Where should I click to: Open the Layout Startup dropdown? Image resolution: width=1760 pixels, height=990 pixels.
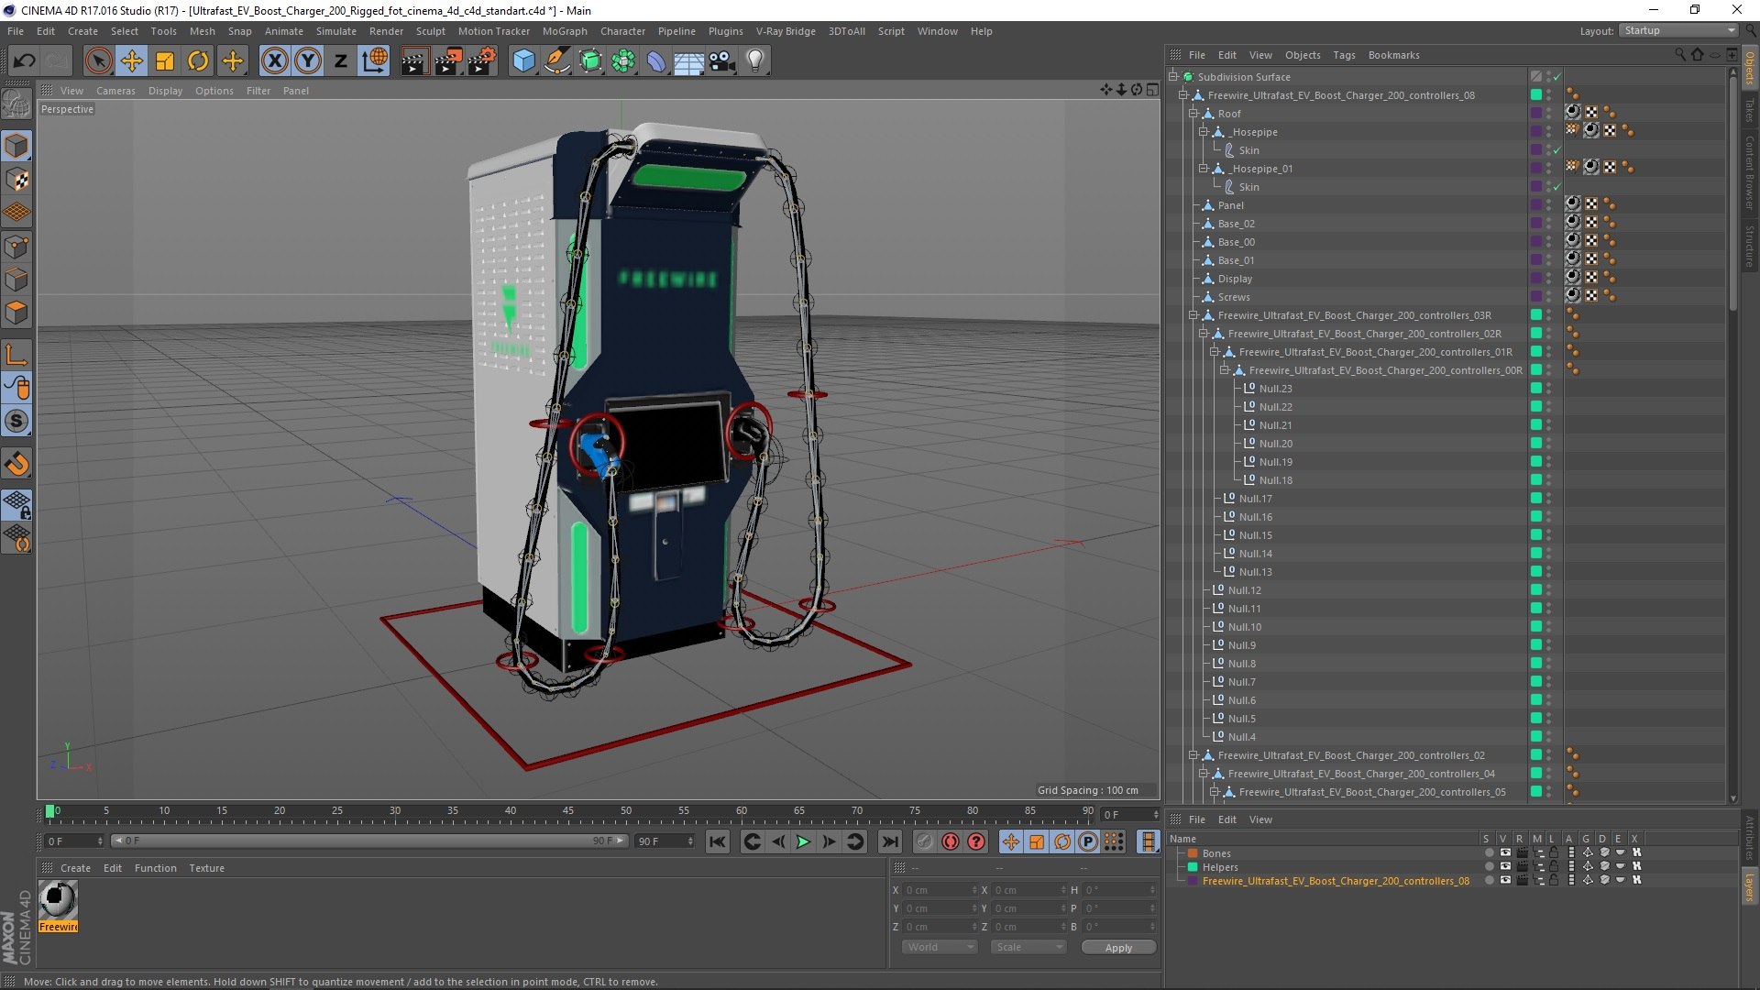[x=1678, y=30]
